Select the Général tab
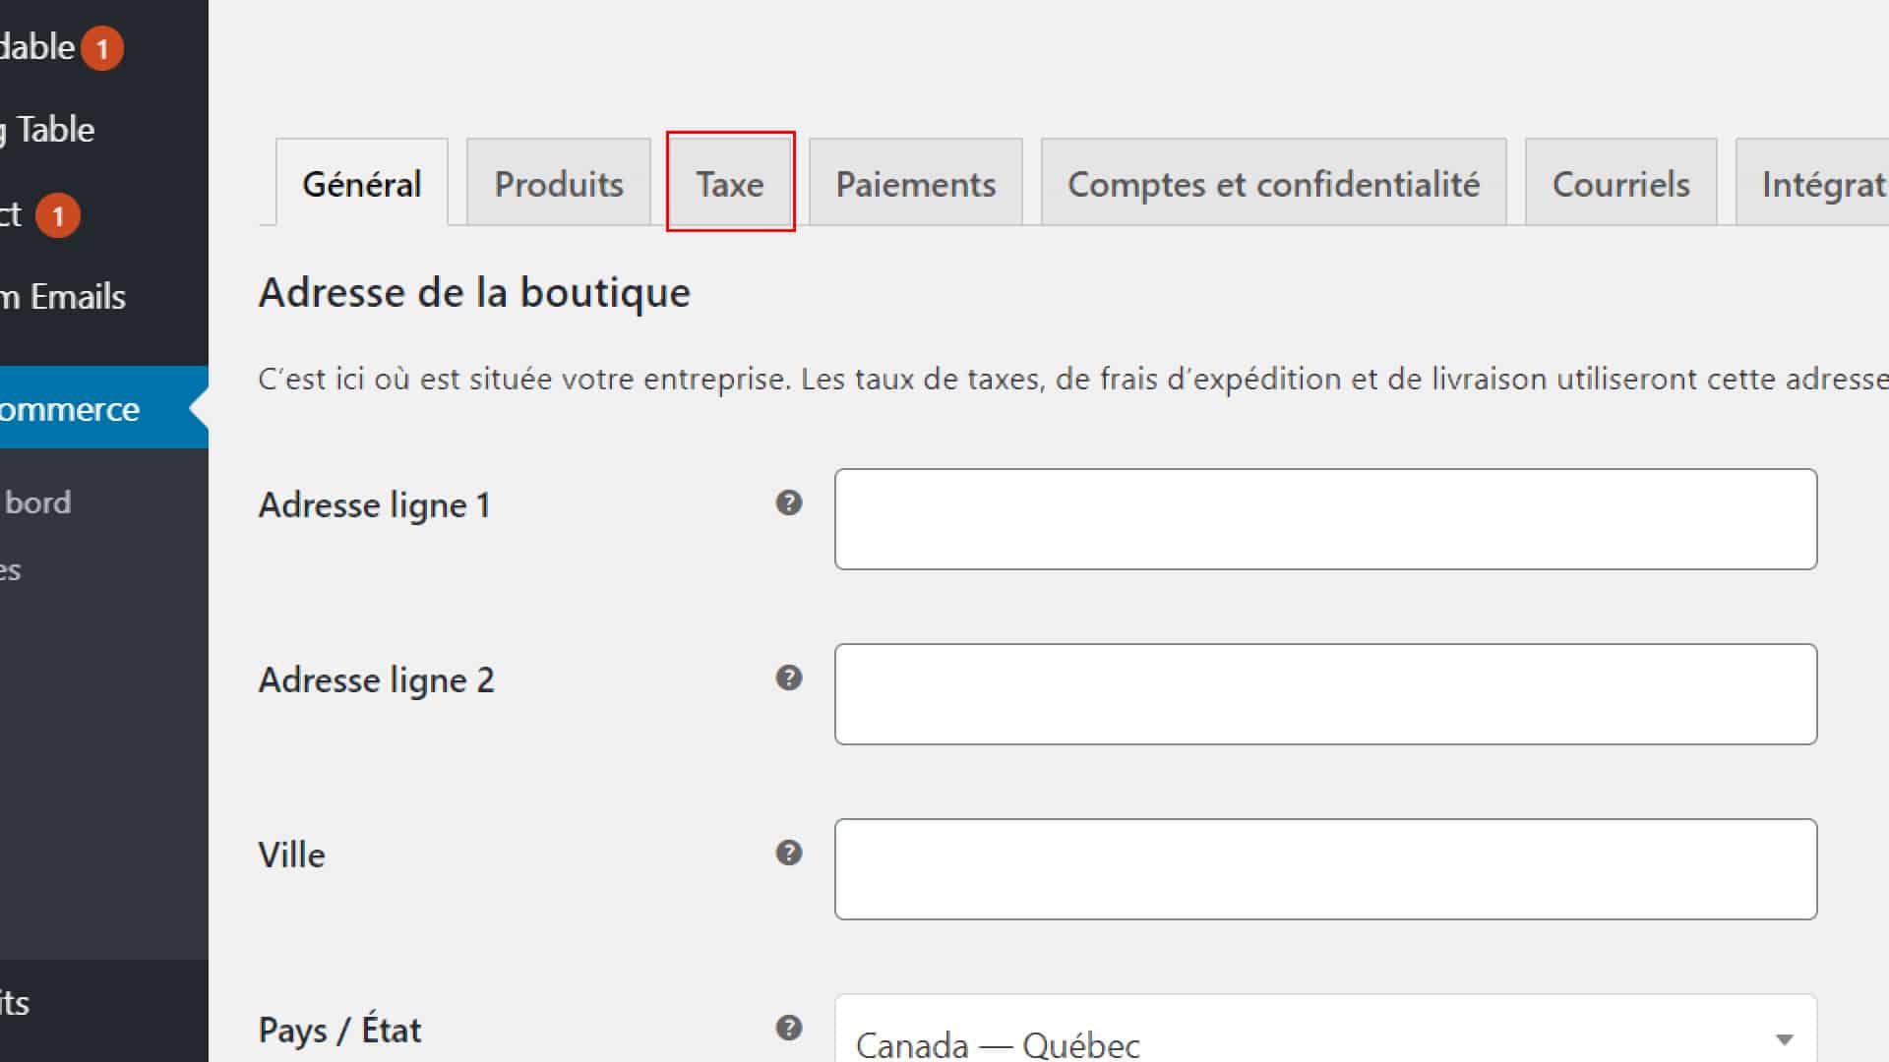The width and height of the screenshot is (1889, 1062). [x=362, y=183]
